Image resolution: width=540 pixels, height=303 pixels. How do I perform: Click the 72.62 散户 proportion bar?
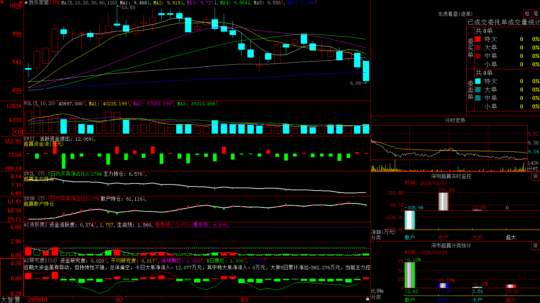coord(410,275)
